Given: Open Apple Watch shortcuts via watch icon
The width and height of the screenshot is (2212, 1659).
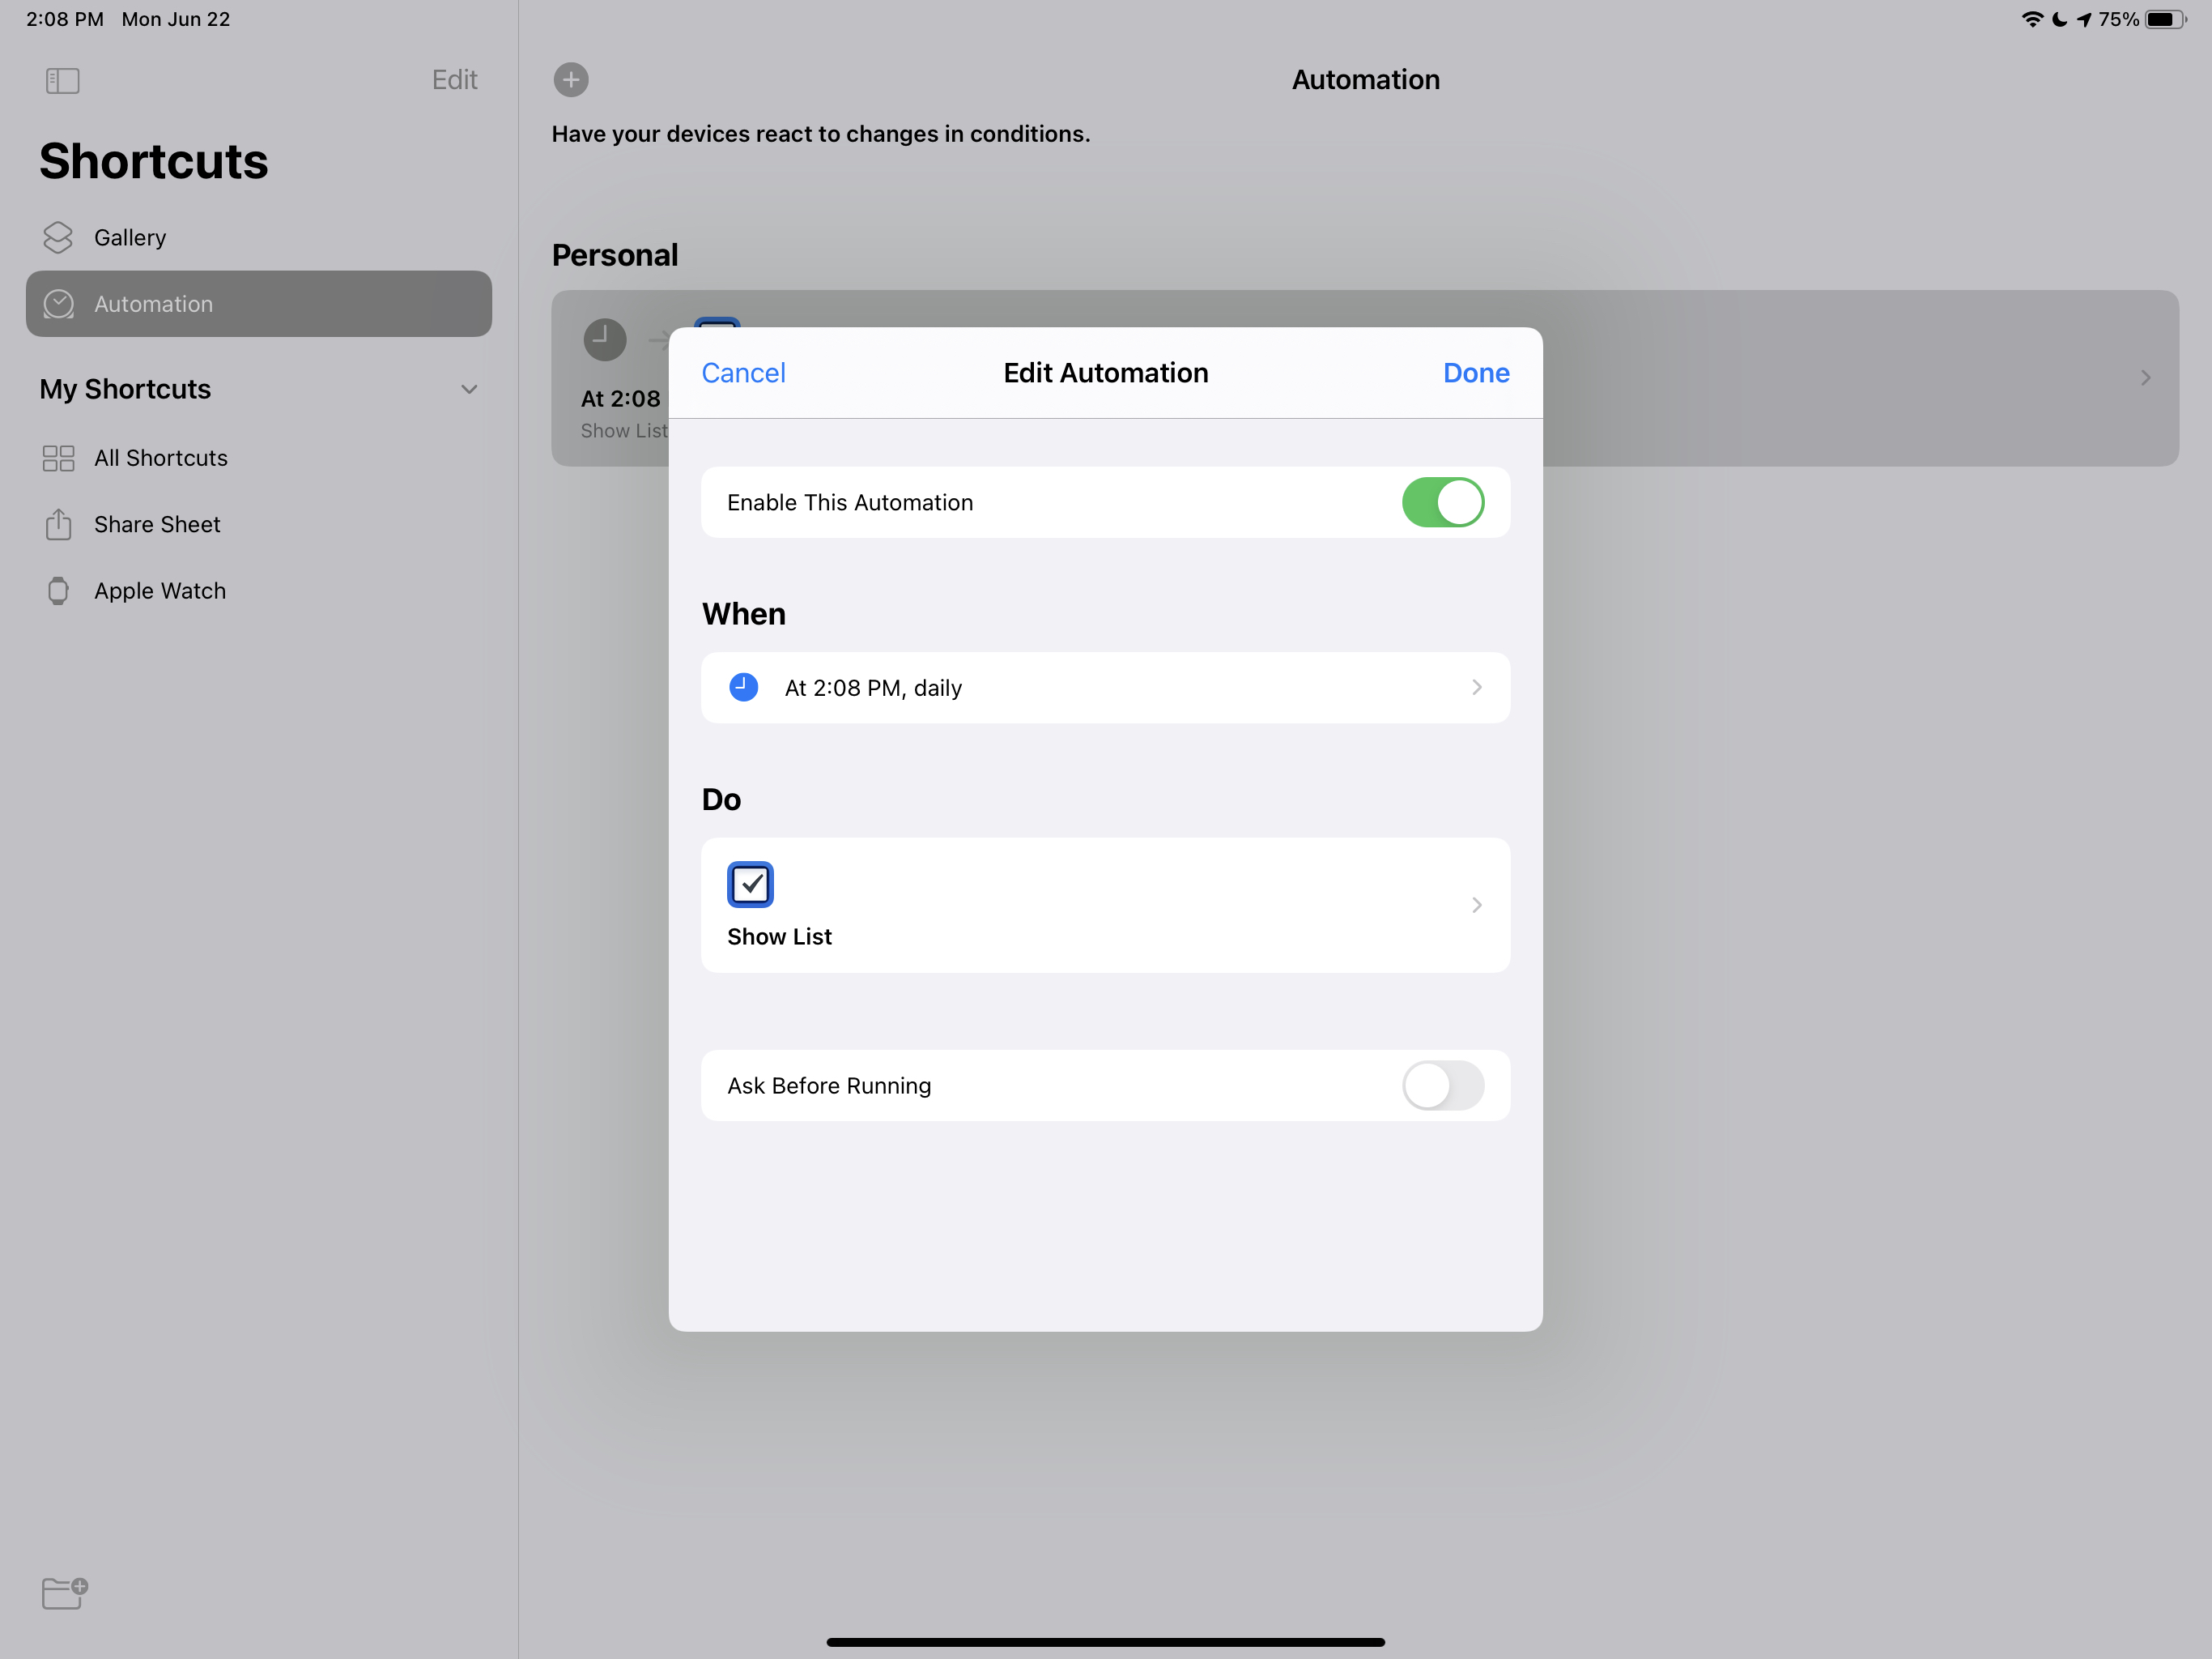Looking at the screenshot, I should click(57, 591).
